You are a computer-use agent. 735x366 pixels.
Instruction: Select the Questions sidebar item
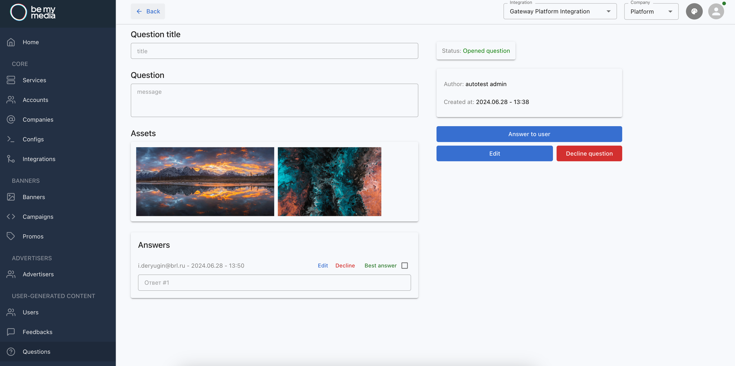[x=36, y=352]
